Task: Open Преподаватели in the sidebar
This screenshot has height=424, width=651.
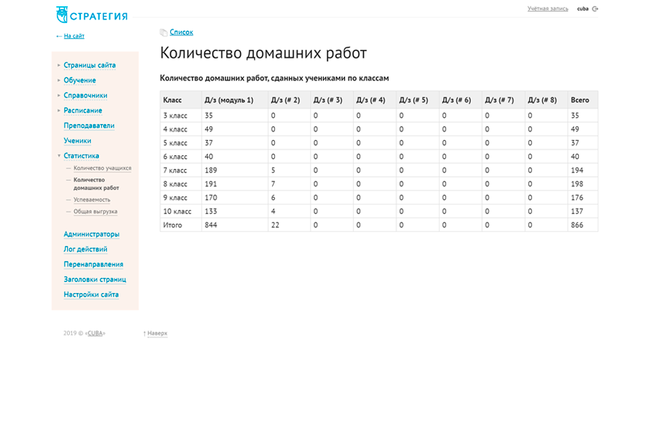Action: coord(89,126)
